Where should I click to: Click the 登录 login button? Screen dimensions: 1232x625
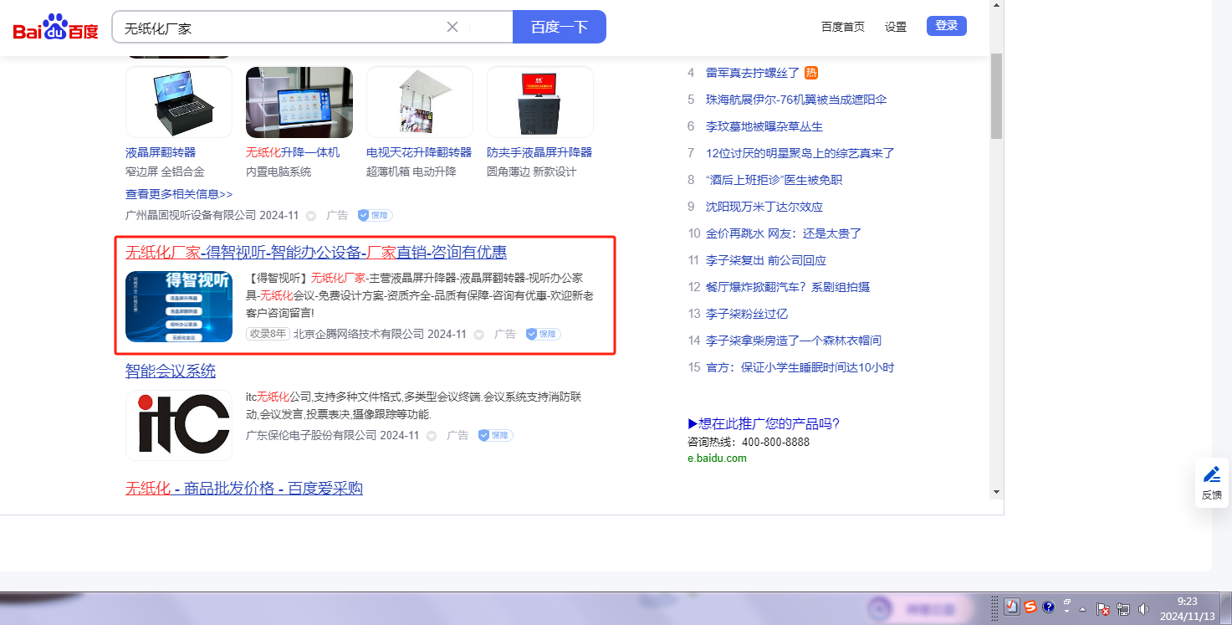(946, 26)
